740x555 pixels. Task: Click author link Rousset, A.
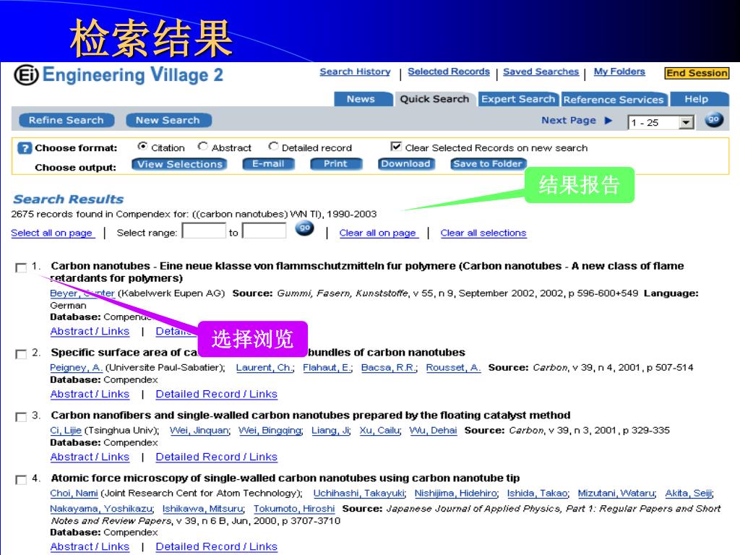(x=454, y=368)
